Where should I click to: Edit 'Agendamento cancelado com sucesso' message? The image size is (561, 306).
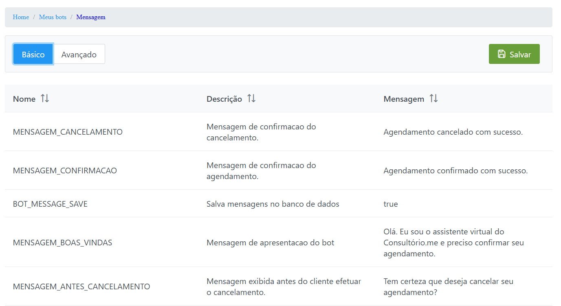pos(453,132)
